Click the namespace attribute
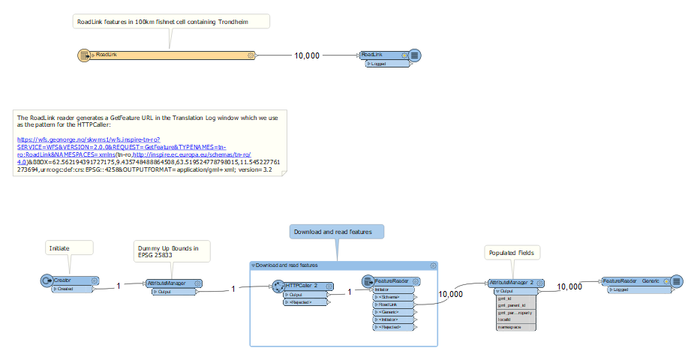The height and width of the screenshot is (357, 700). point(515,327)
